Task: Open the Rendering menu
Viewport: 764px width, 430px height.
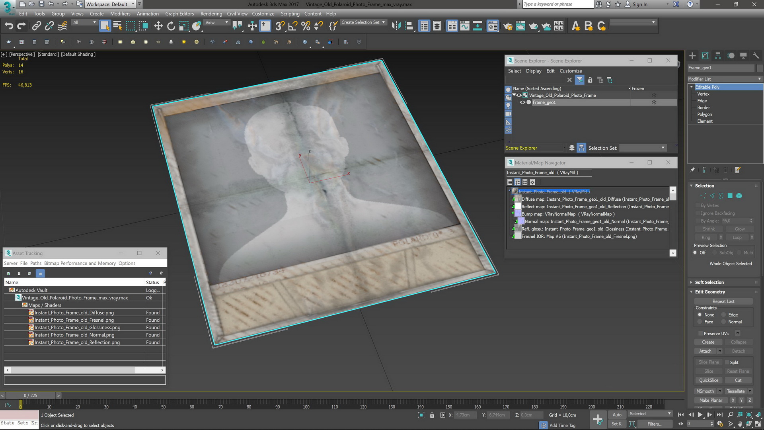Action: [x=211, y=14]
